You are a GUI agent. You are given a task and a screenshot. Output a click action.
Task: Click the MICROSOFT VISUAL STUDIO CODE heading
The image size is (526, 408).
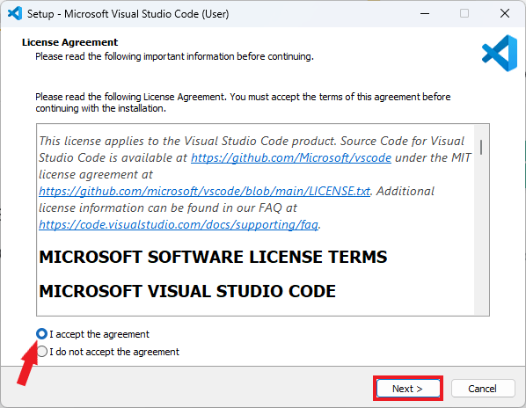[x=187, y=291]
